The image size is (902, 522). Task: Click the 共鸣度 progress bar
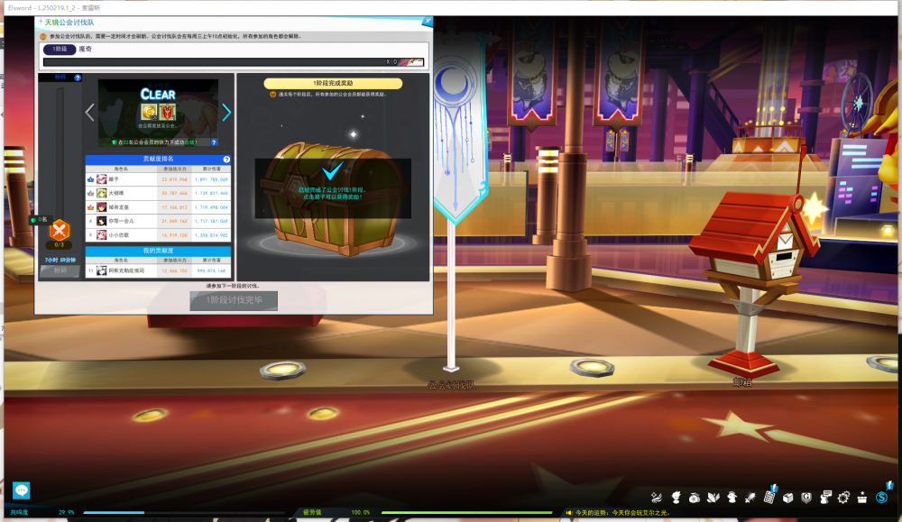[x=184, y=512]
